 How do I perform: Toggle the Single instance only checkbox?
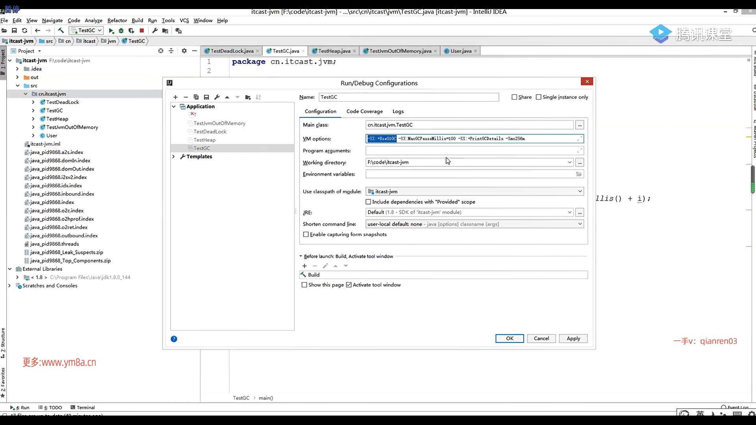tap(539, 97)
